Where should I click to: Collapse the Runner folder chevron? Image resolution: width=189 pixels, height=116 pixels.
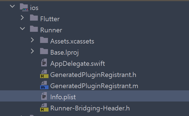pyautogui.click(x=22, y=28)
